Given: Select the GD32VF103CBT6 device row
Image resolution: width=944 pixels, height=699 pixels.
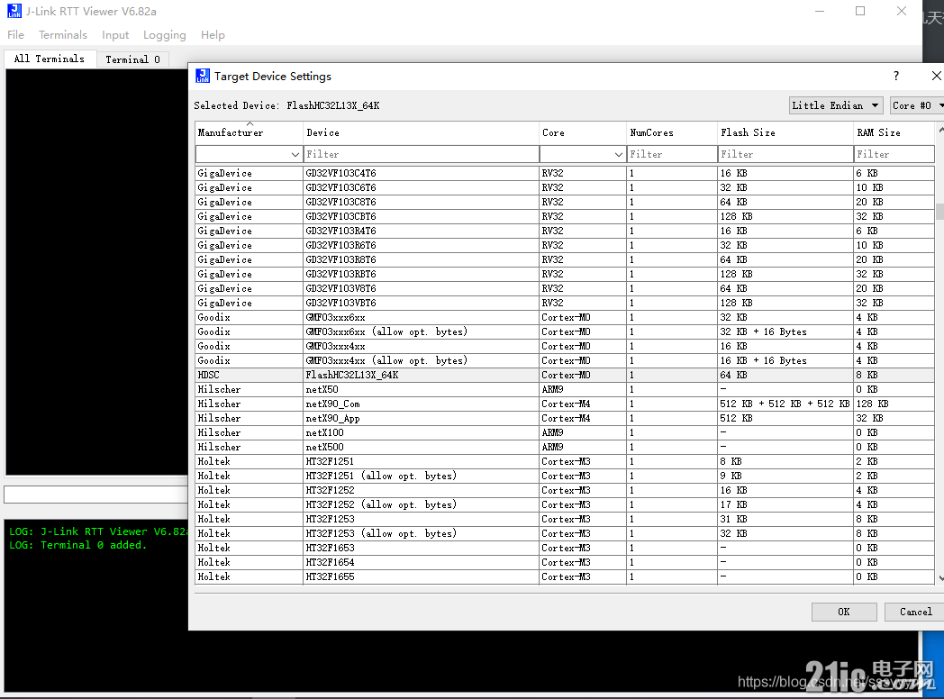Looking at the screenshot, I should 565,217.
